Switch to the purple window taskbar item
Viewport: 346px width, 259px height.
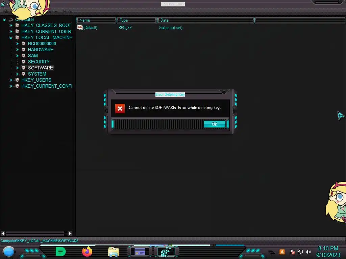(x=140, y=252)
